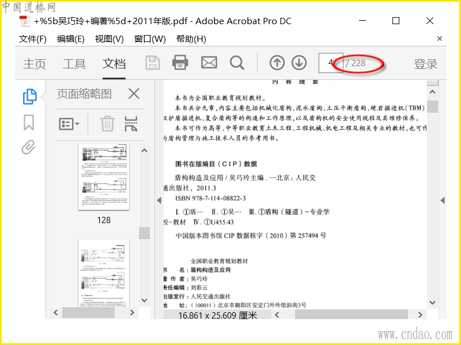Click thumbnail panel scroll down arrow
Viewport: 461px width, 345px height.
144,300
